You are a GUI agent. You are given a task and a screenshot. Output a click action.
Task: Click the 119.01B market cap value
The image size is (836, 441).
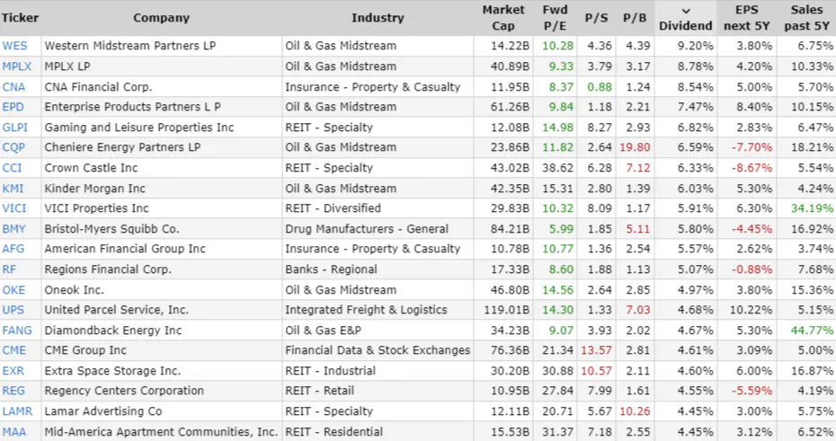click(x=506, y=310)
